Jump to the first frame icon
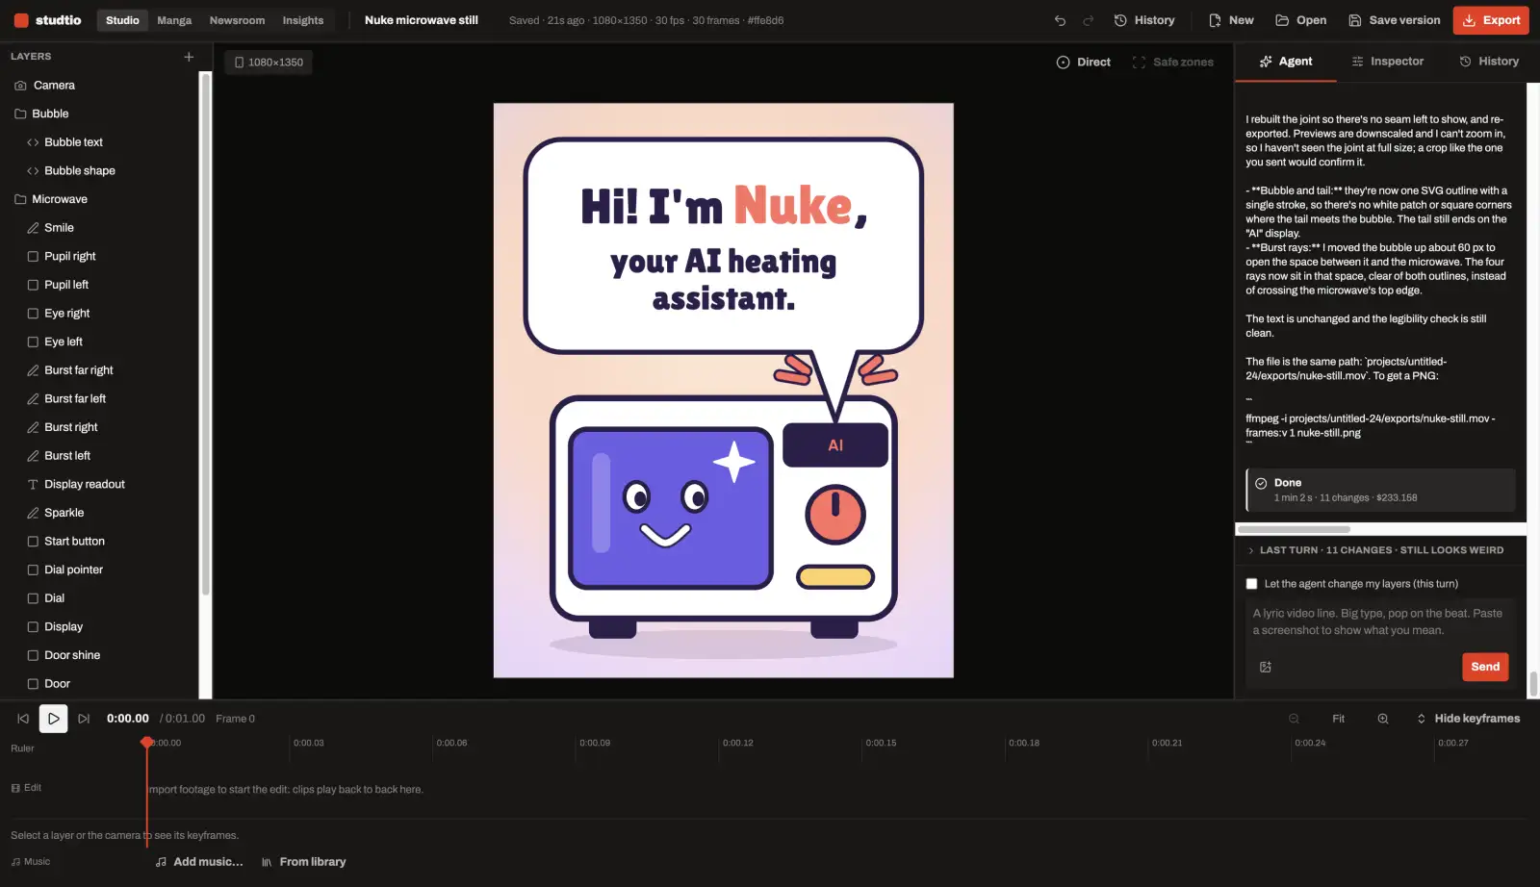The width and height of the screenshot is (1540, 887). pos(23,719)
